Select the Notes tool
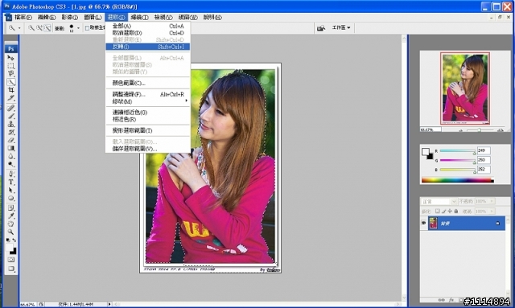The image size is (515, 308). coord(10,207)
